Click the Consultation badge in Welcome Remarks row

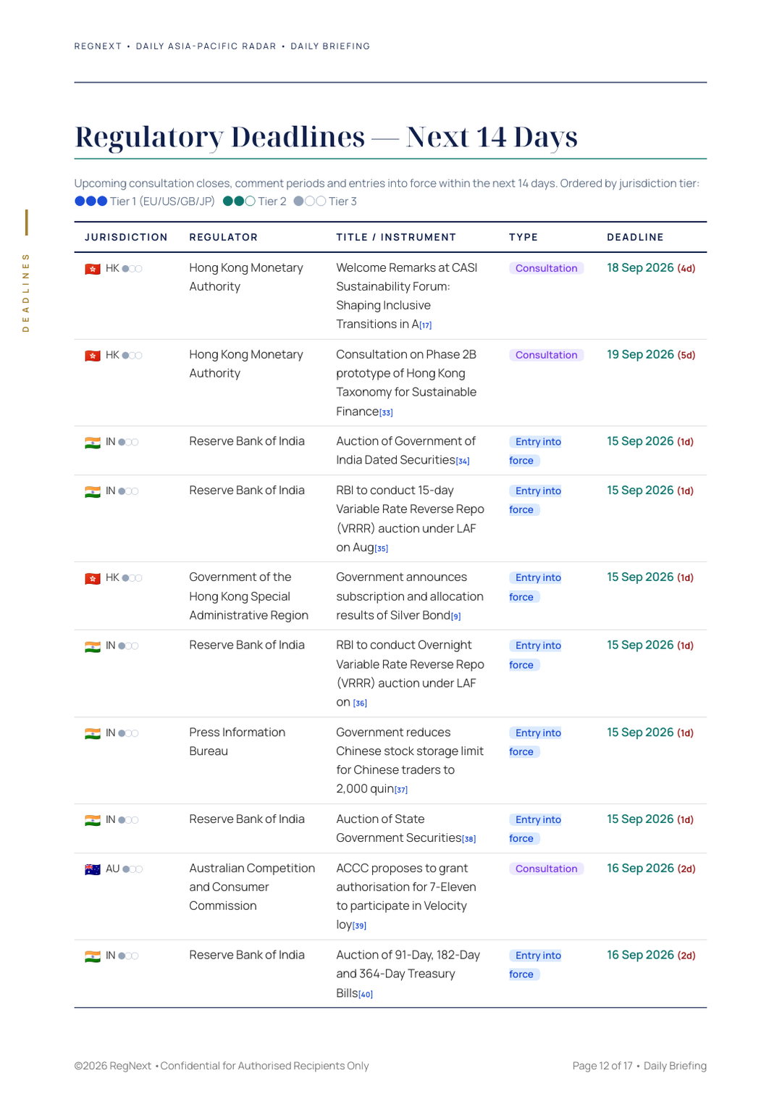click(x=546, y=268)
